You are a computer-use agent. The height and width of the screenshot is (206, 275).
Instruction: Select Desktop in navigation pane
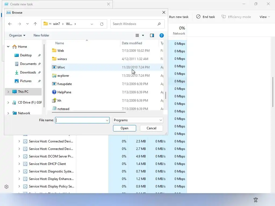tap(26, 55)
